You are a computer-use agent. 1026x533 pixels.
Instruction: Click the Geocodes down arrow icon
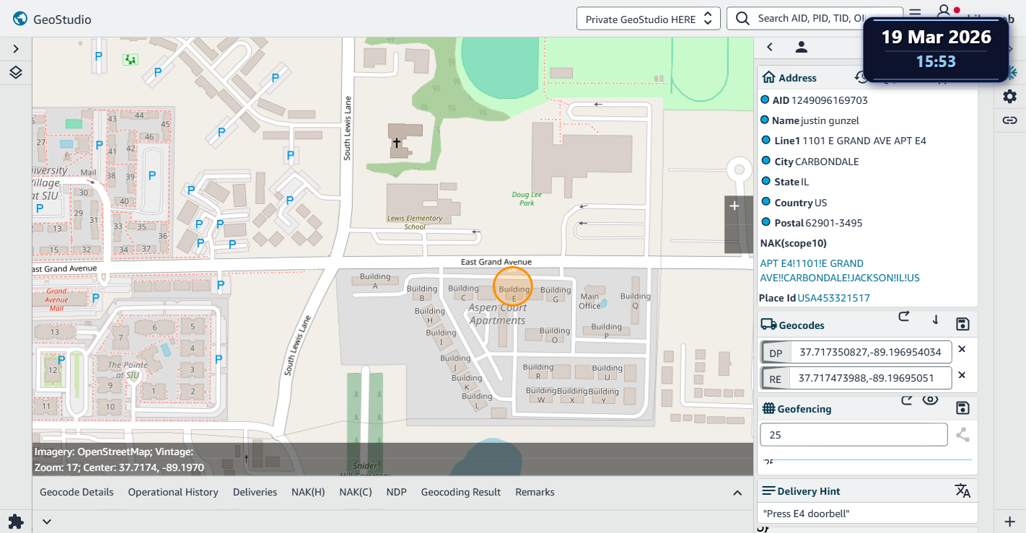(935, 320)
